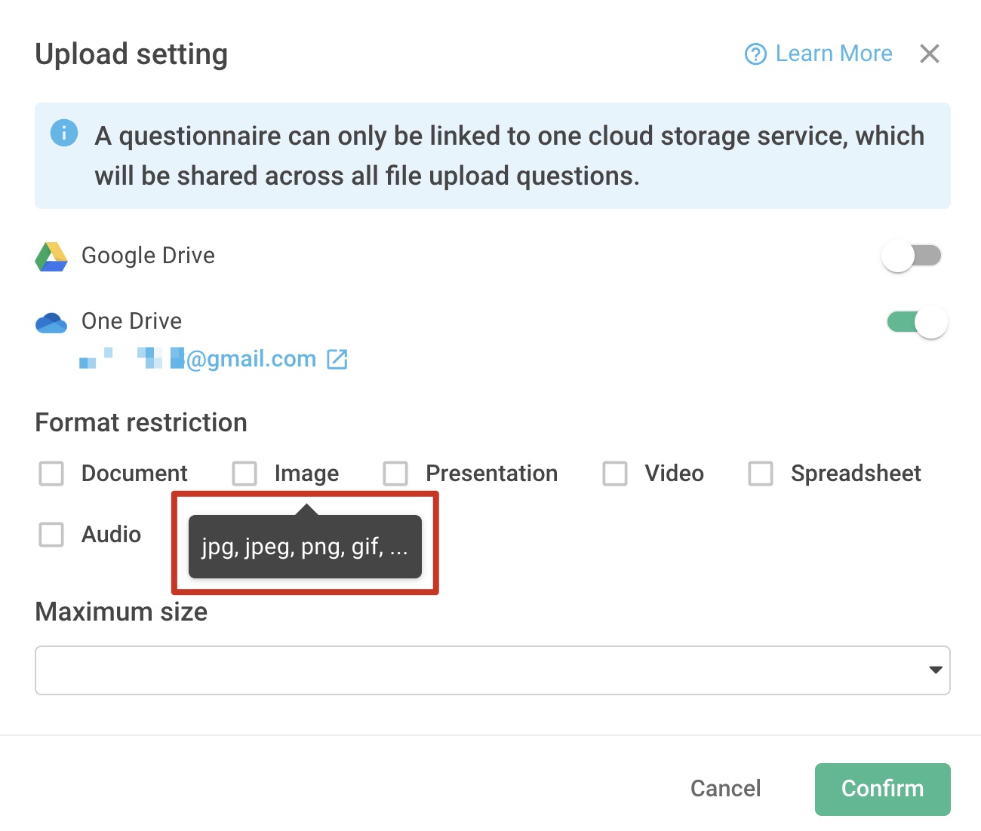981x831 pixels.
Task: Click the Google Drive icon
Action: tap(51, 256)
